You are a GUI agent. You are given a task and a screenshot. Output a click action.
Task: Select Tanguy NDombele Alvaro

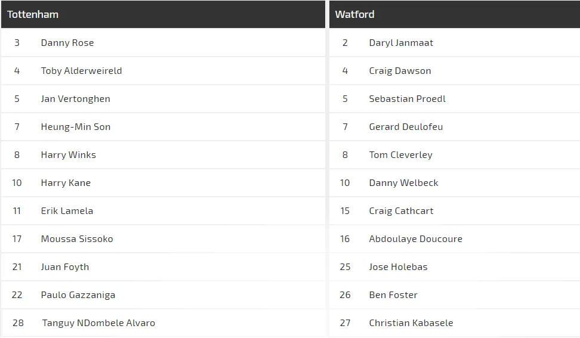(98, 323)
